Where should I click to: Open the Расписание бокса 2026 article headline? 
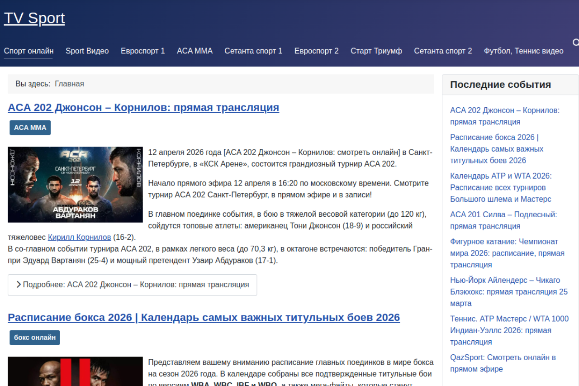click(x=204, y=318)
